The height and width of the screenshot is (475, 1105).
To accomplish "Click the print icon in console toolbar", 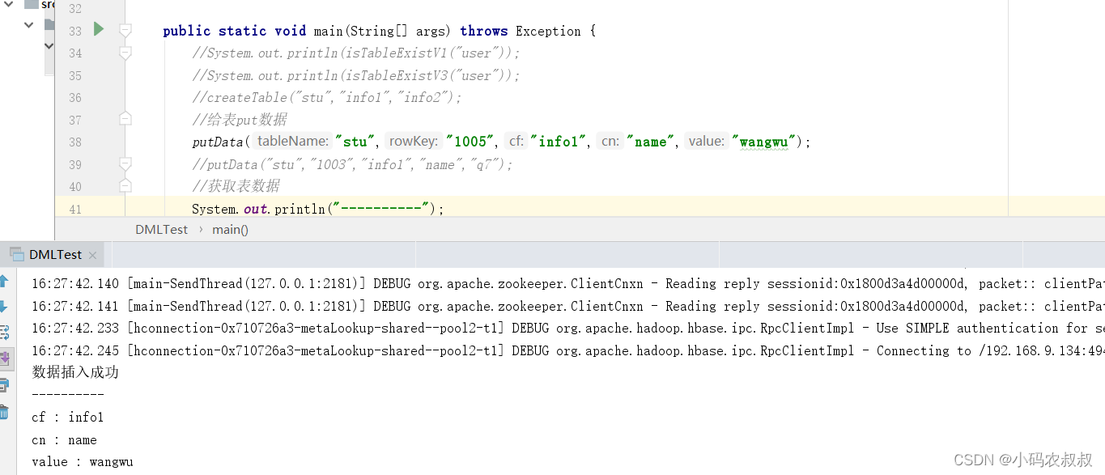I will click(3, 384).
